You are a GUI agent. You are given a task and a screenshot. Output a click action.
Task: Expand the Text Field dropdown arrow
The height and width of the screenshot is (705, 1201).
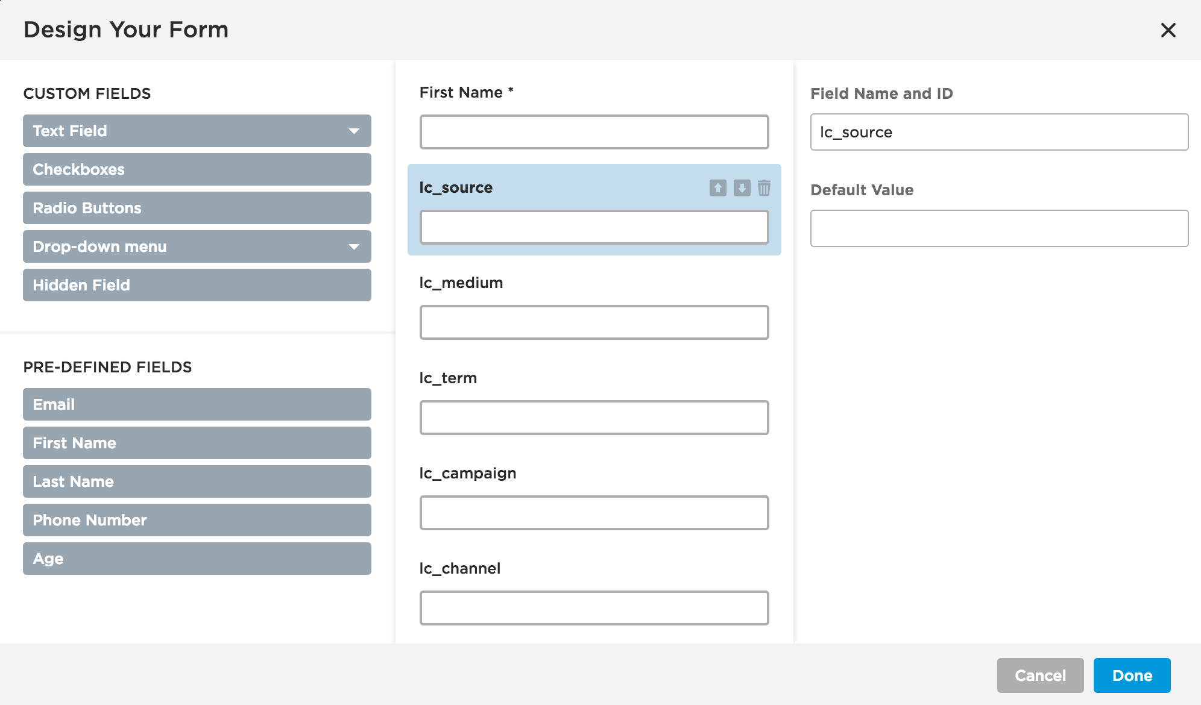pos(353,130)
